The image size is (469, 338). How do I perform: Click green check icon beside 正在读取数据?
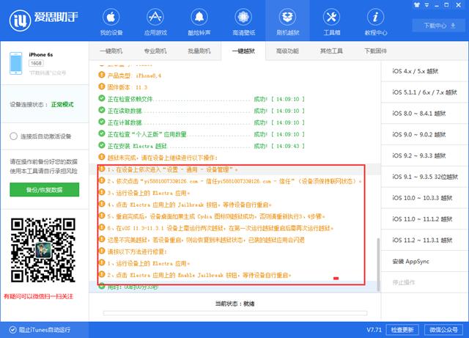pos(102,110)
